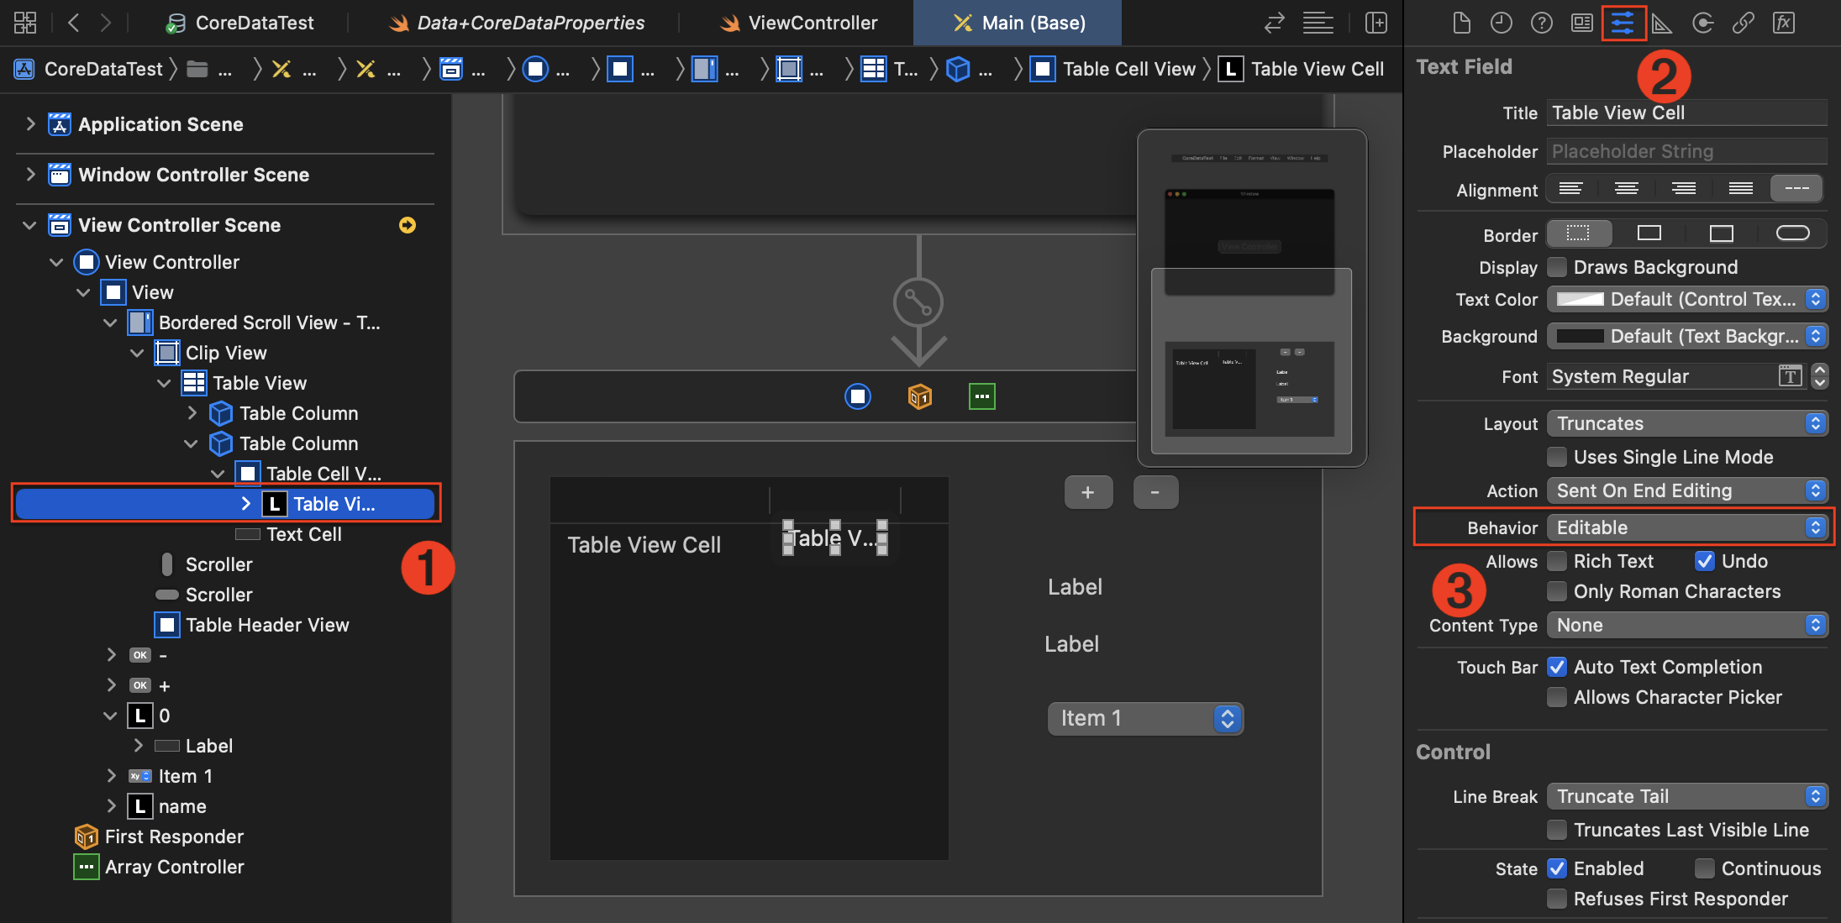Open the Size inspector ruler icon
The height and width of the screenshot is (923, 1841).
[1661, 23]
